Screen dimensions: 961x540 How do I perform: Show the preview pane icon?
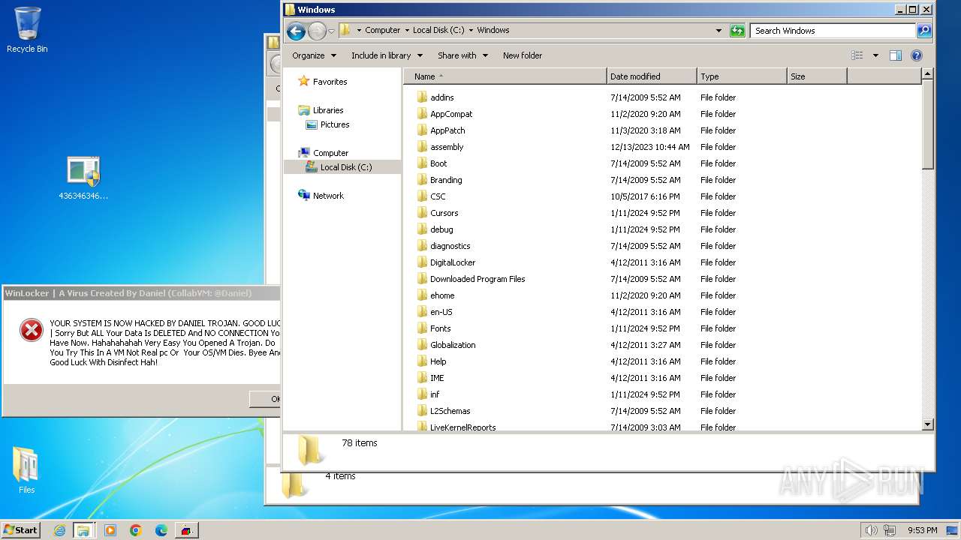tap(895, 55)
